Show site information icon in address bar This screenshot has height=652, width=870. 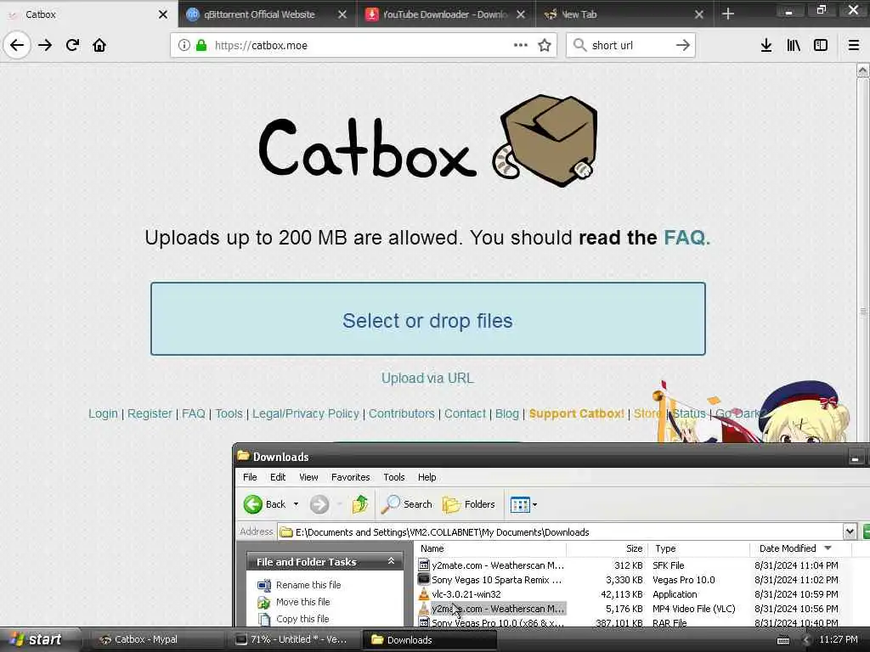184,45
